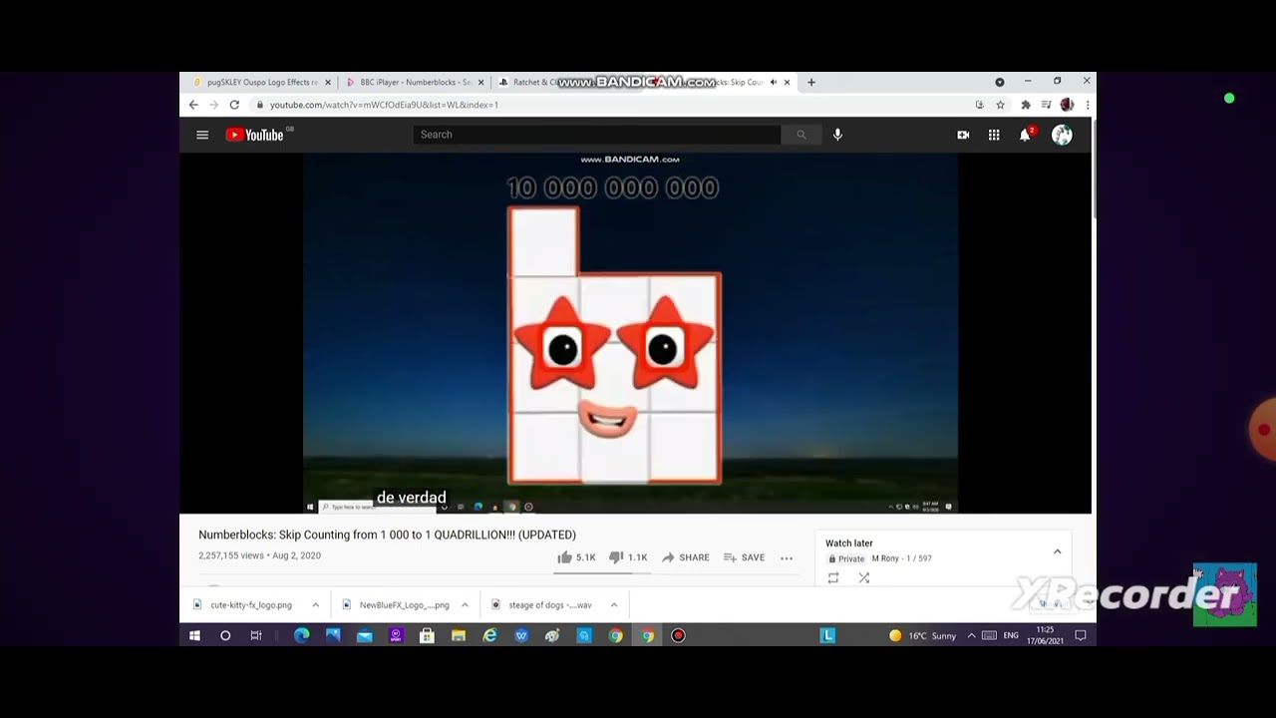Expand options for NewBlueFX_Logo download

click(465, 605)
